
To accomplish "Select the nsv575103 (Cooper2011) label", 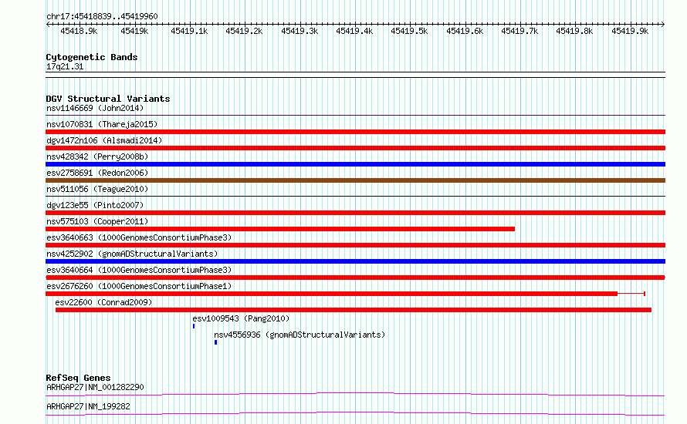I will point(97,221).
